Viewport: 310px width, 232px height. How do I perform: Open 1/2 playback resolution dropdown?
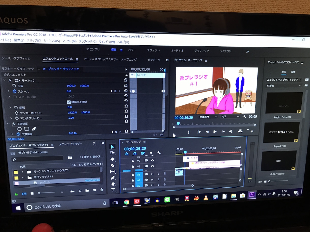[230, 117]
